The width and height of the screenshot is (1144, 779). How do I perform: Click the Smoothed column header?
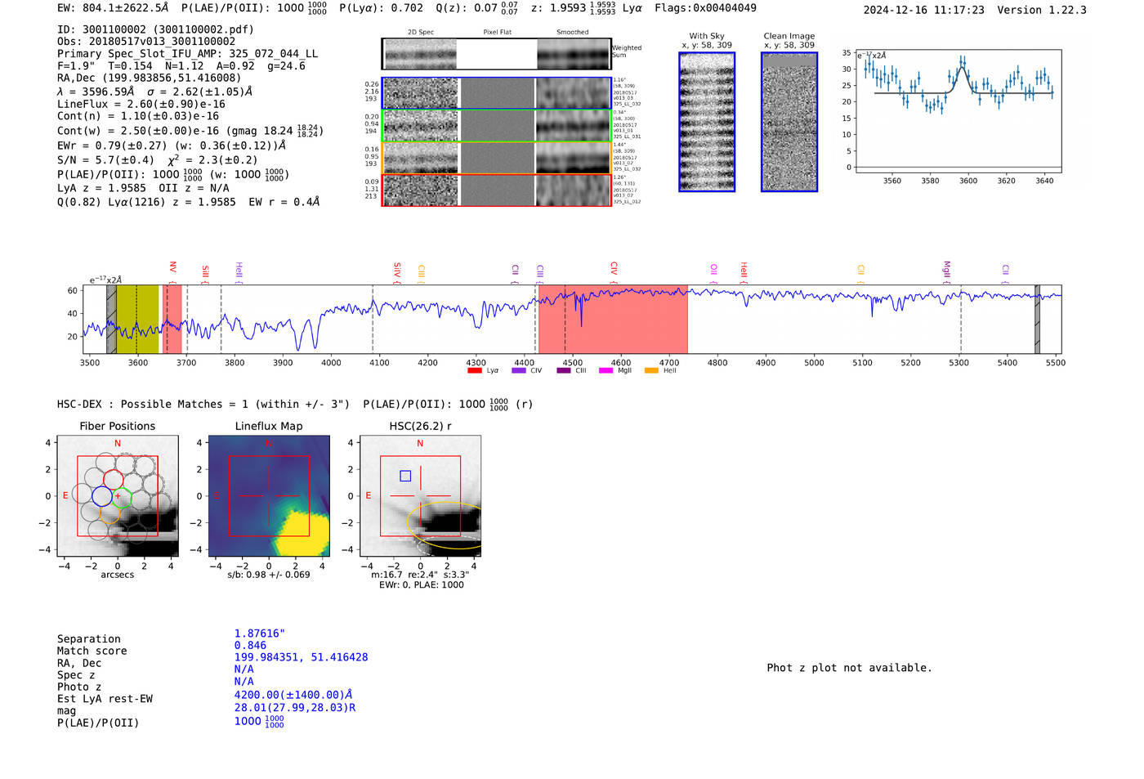pyautogui.click(x=572, y=32)
